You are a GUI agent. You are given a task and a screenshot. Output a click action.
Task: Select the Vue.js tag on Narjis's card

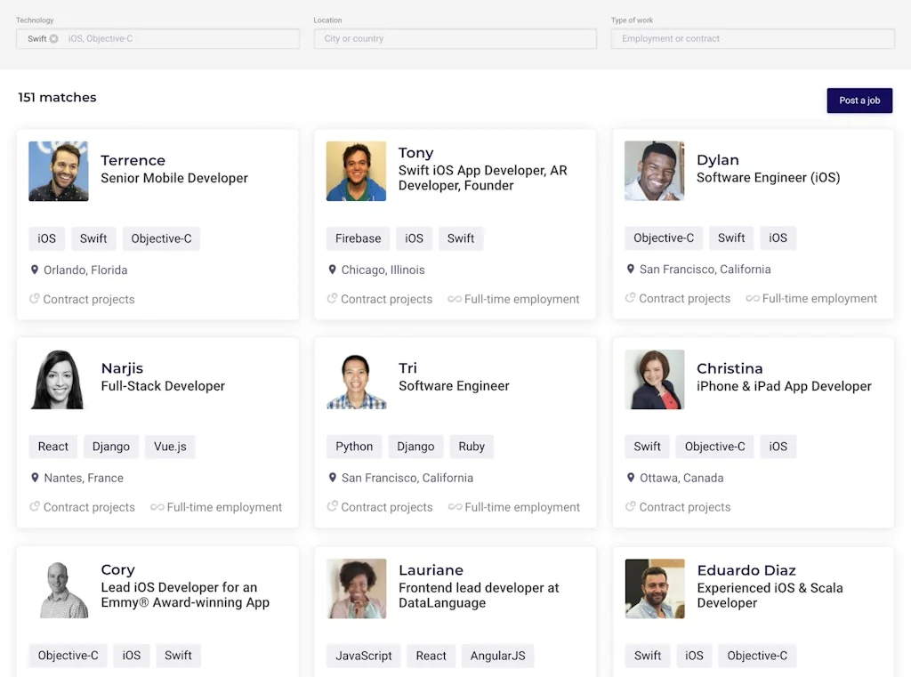[x=170, y=447]
